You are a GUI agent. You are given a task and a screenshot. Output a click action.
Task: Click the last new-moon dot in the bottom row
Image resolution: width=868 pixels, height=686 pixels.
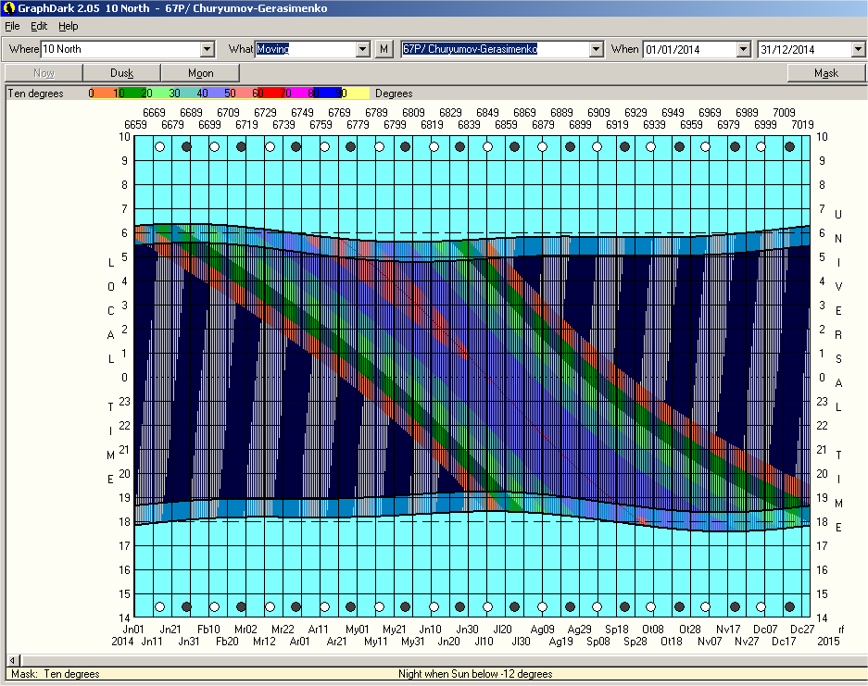coord(789,607)
